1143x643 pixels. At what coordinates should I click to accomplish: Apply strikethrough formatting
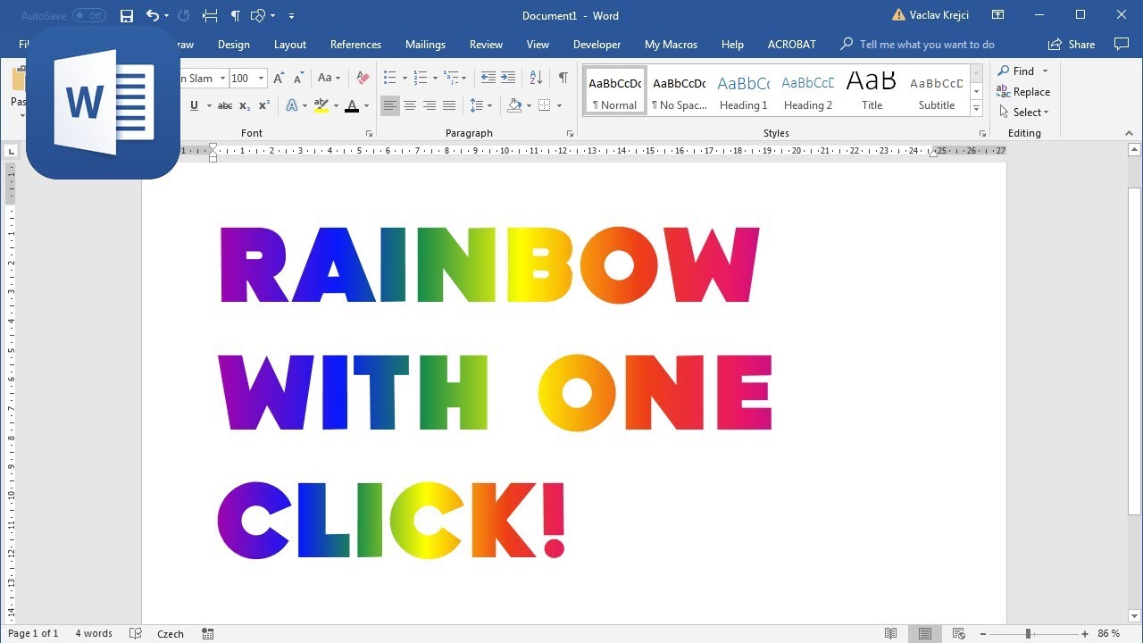click(x=225, y=105)
